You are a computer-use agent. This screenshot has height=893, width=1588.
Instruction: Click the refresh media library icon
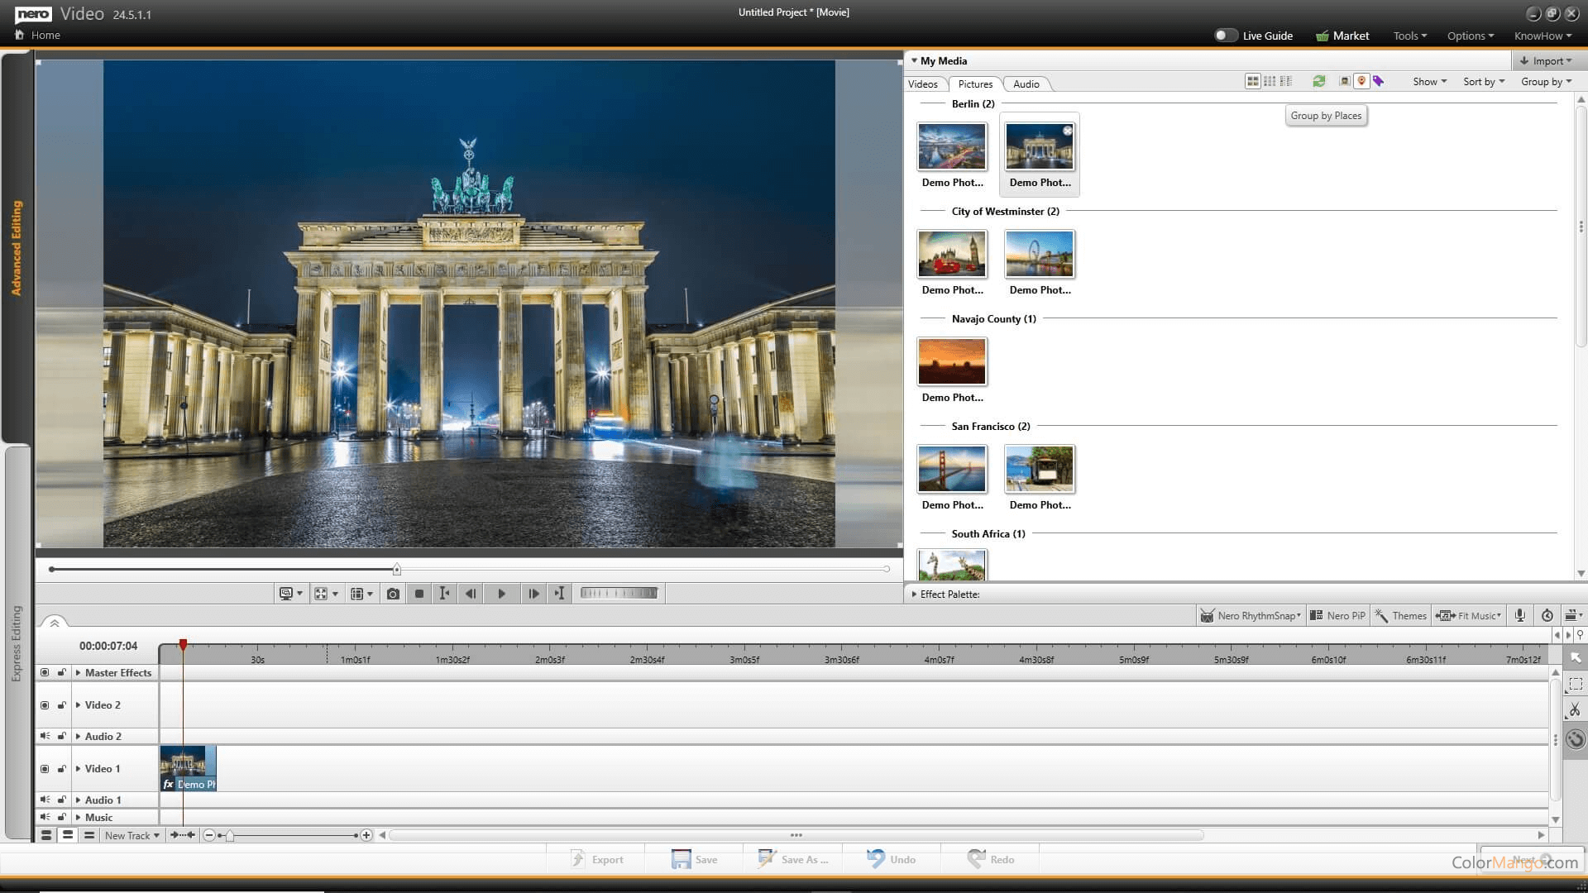(1319, 81)
